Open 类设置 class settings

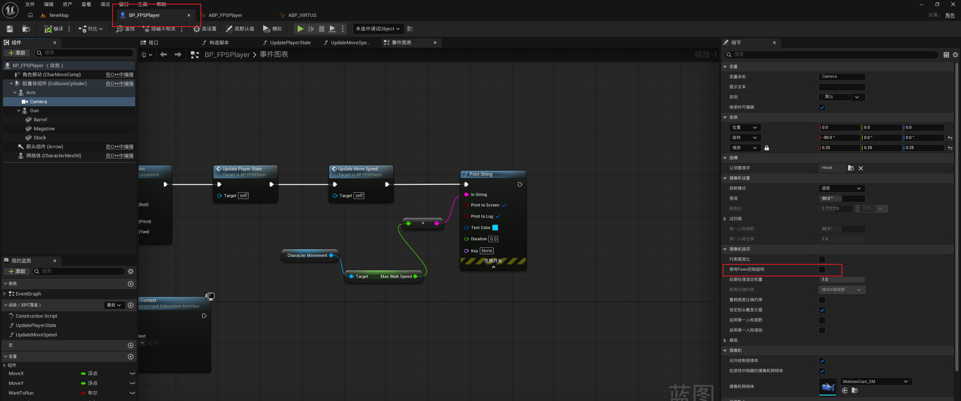(205, 29)
